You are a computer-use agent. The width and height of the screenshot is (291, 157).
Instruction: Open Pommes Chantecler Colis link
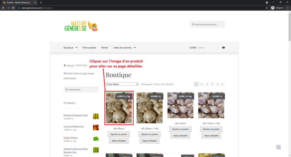tap(76, 115)
